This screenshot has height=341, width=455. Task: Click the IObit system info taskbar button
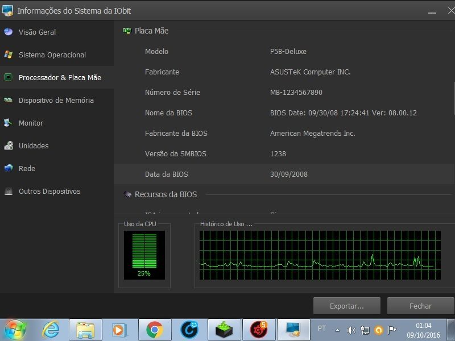click(293, 330)
